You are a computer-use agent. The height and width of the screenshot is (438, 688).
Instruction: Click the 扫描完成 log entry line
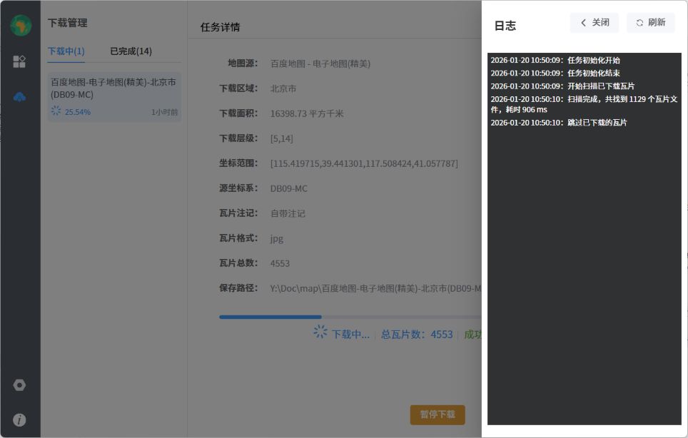[584, 104]
